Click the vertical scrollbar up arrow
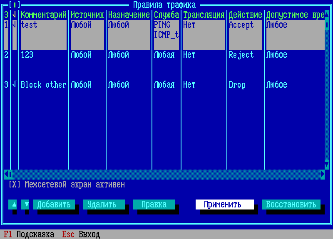Image resolution: width=333 pixels, height=239 pixels. [x=327, y=15]
